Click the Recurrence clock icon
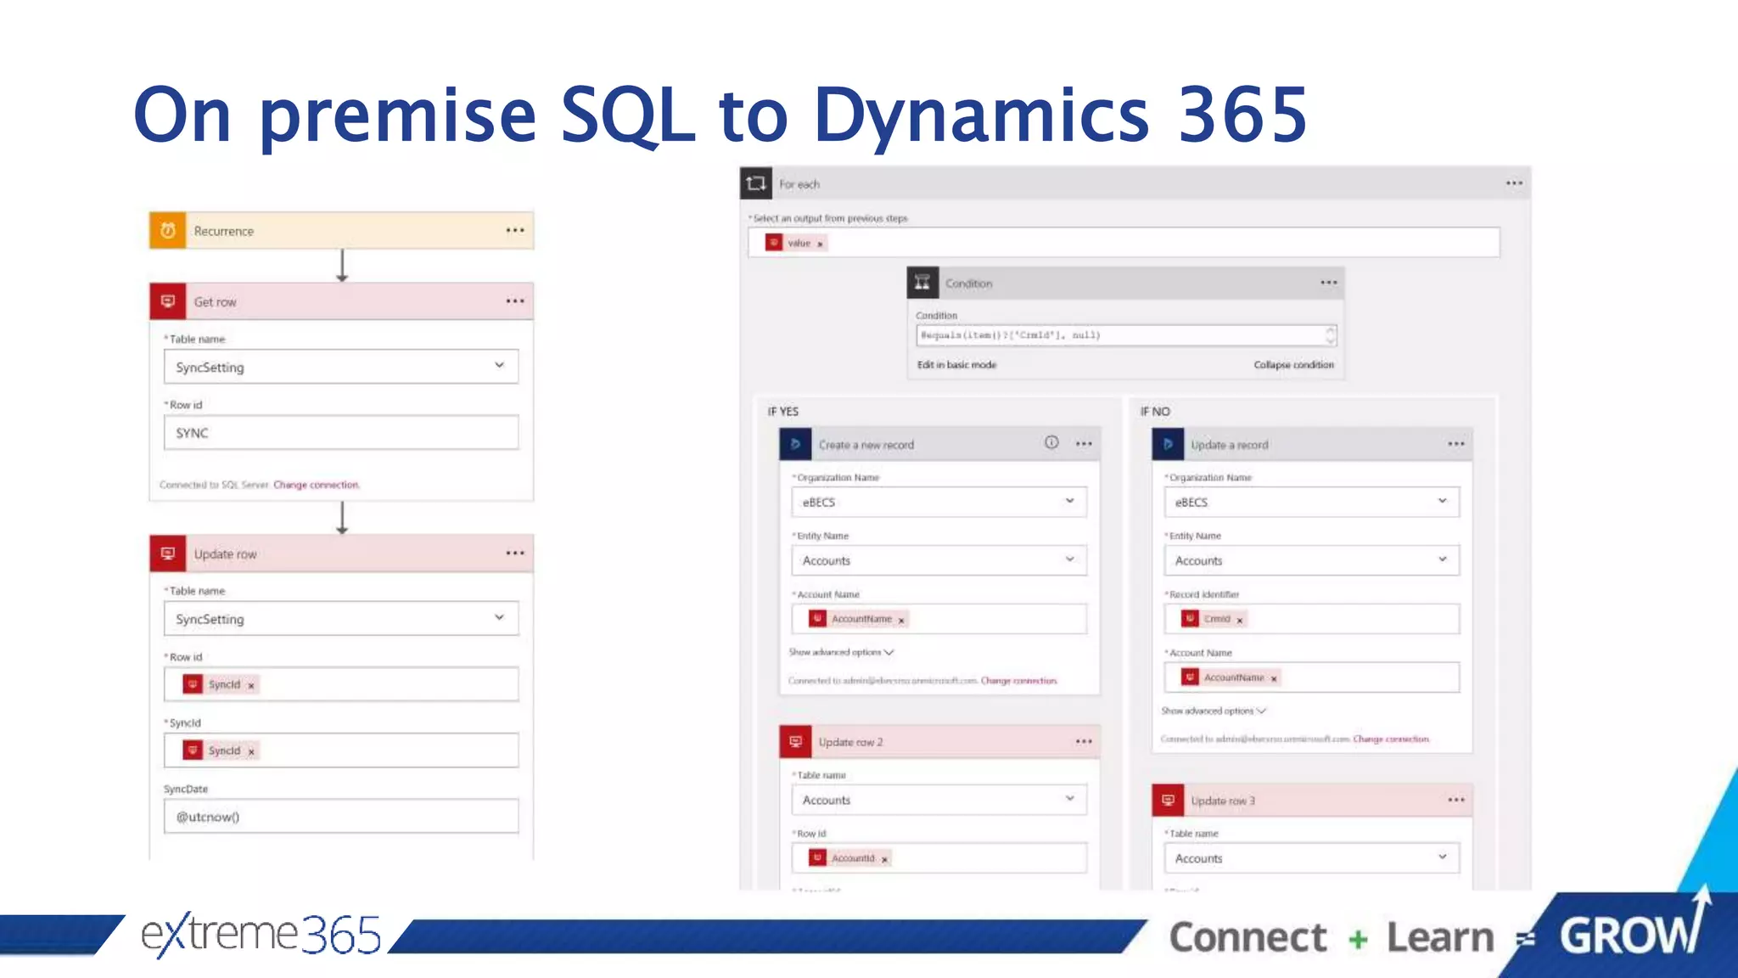 (167, 230)
